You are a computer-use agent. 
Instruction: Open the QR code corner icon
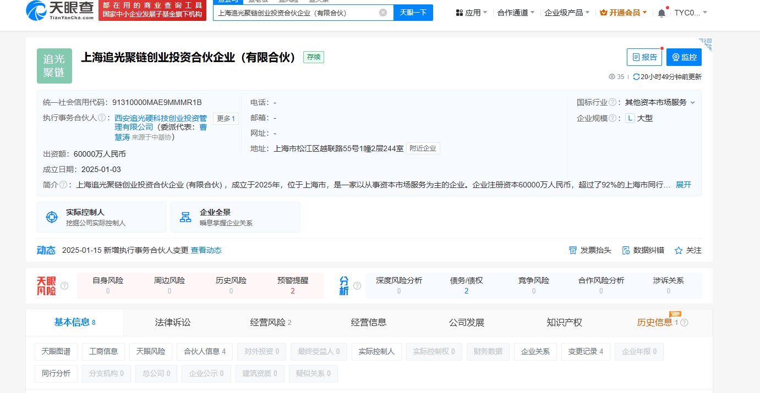pyautogui.click(x=706, y=44)
